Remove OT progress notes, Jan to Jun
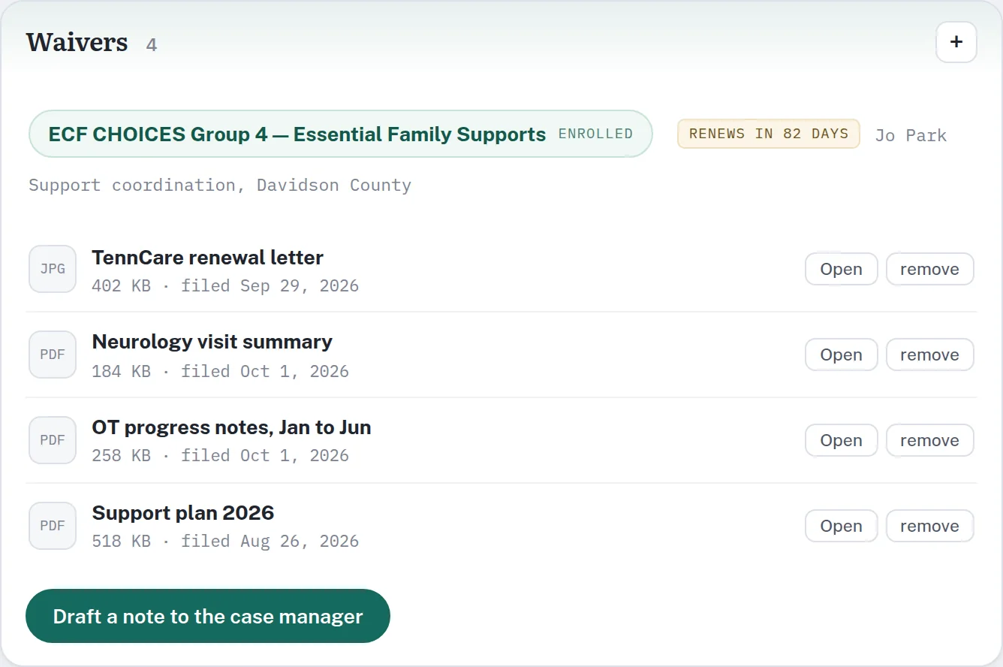 point(929,440)
